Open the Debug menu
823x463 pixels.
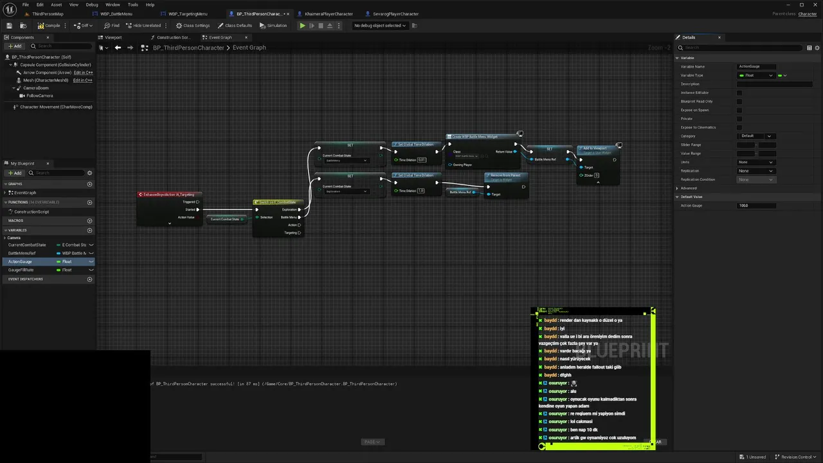pos(92,5)
